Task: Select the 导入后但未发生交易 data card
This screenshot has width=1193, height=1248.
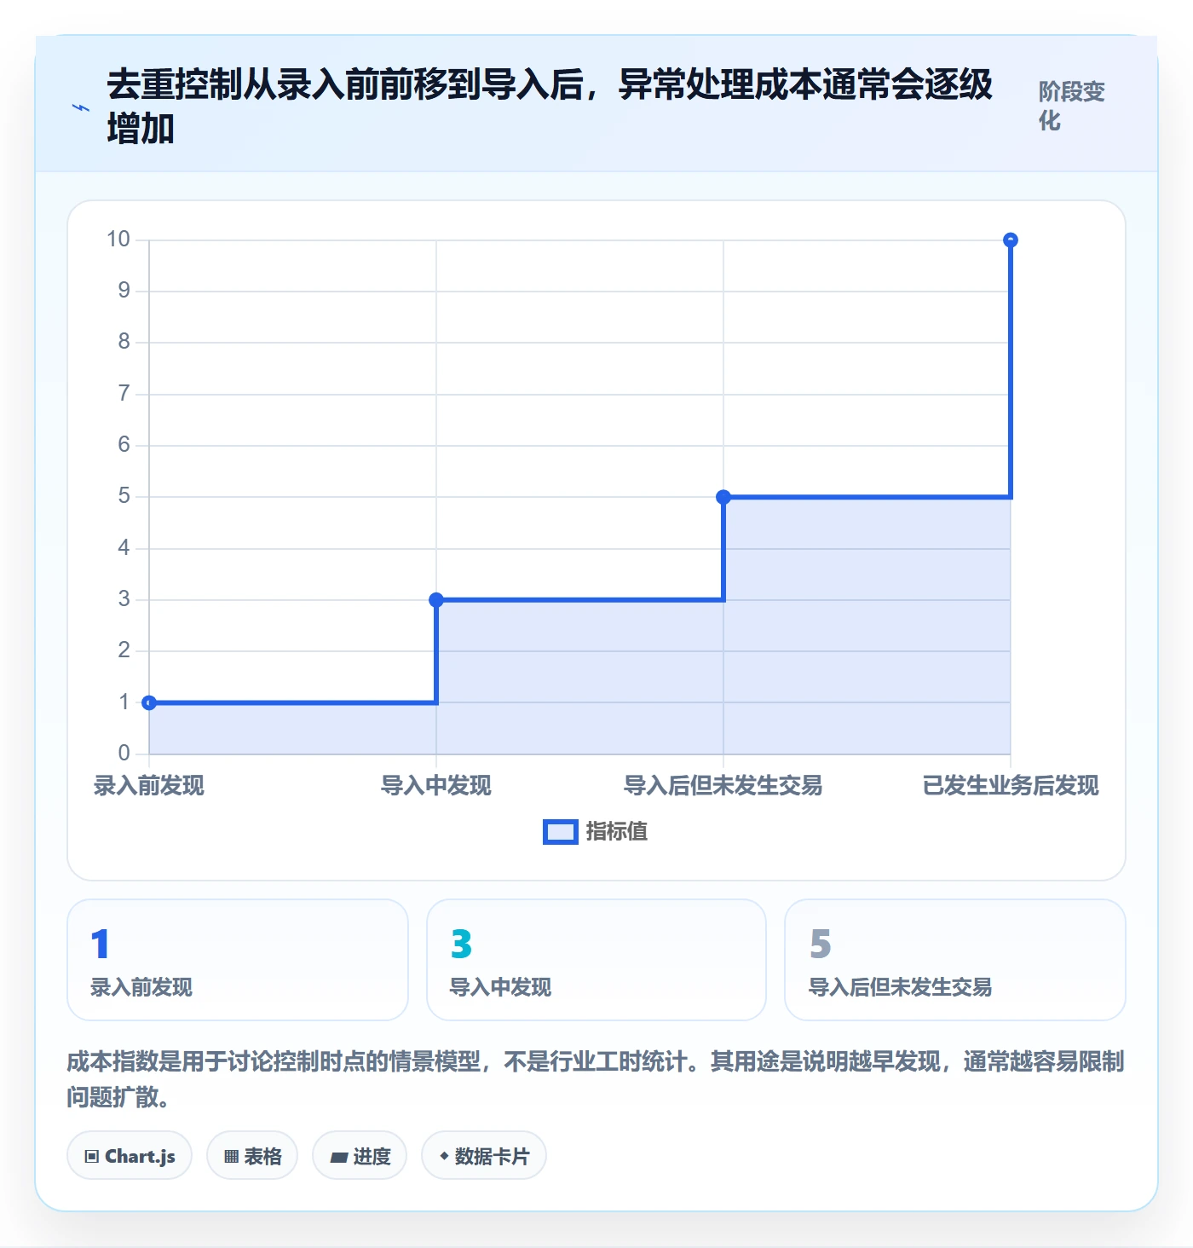Action: [x=955, y=960]
